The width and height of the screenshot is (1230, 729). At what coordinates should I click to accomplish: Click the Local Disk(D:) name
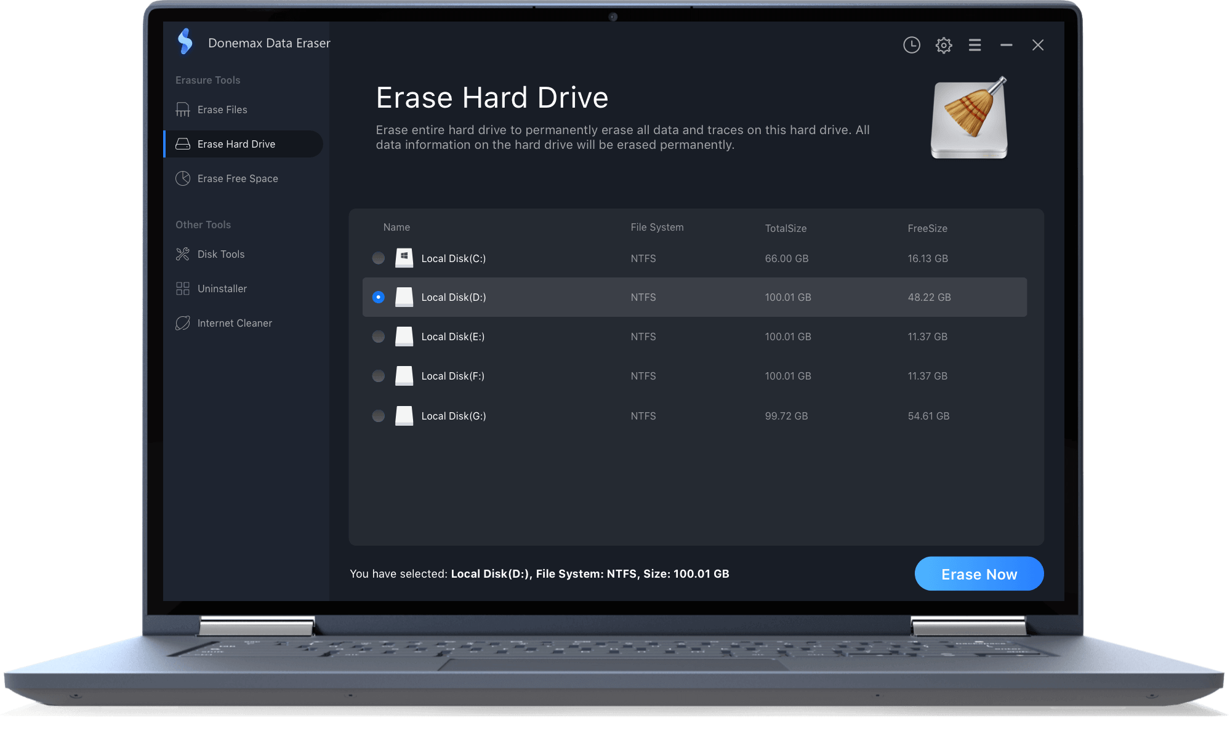point(454,297)
